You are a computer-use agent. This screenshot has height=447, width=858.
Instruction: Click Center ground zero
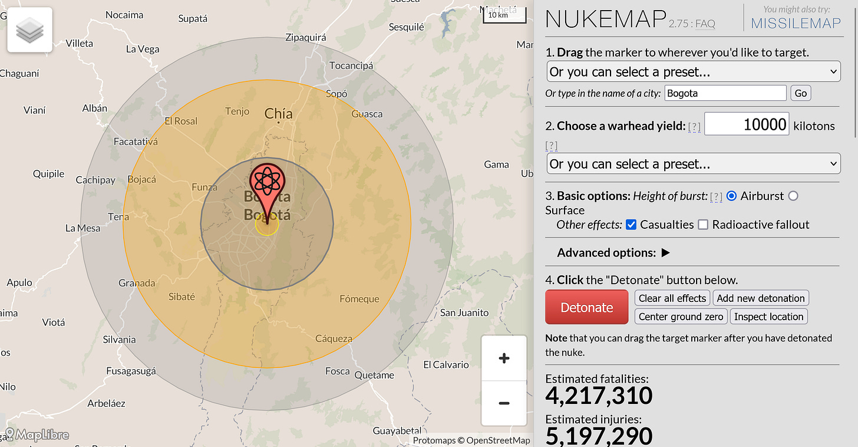[681, 317]
